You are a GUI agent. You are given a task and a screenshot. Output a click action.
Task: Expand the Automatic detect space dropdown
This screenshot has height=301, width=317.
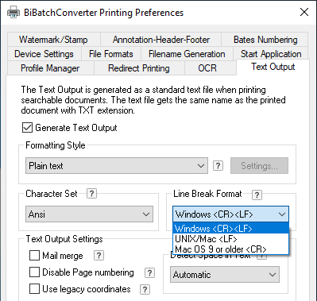click(x=225, y=275)
